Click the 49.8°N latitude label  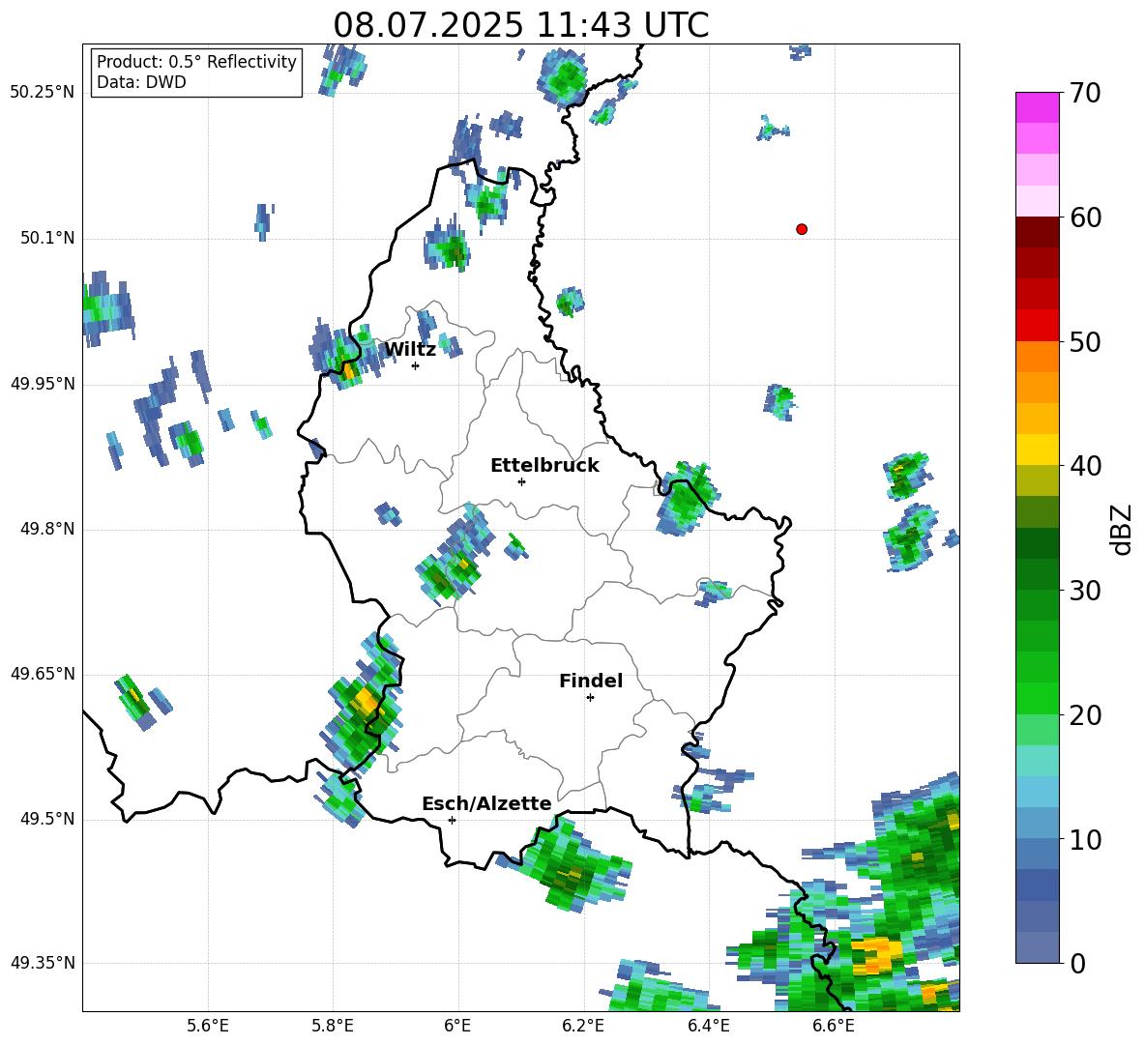pos(47,529)
